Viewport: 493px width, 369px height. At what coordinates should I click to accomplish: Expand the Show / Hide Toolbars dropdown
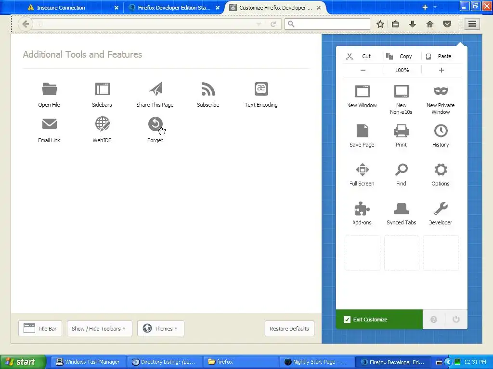tap(99, 329)
